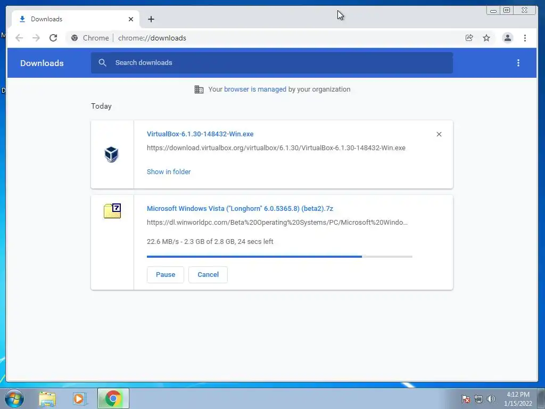Remove VirtualBox download from the list
This screenshot has height=409, width=545.
coord(439,134)
